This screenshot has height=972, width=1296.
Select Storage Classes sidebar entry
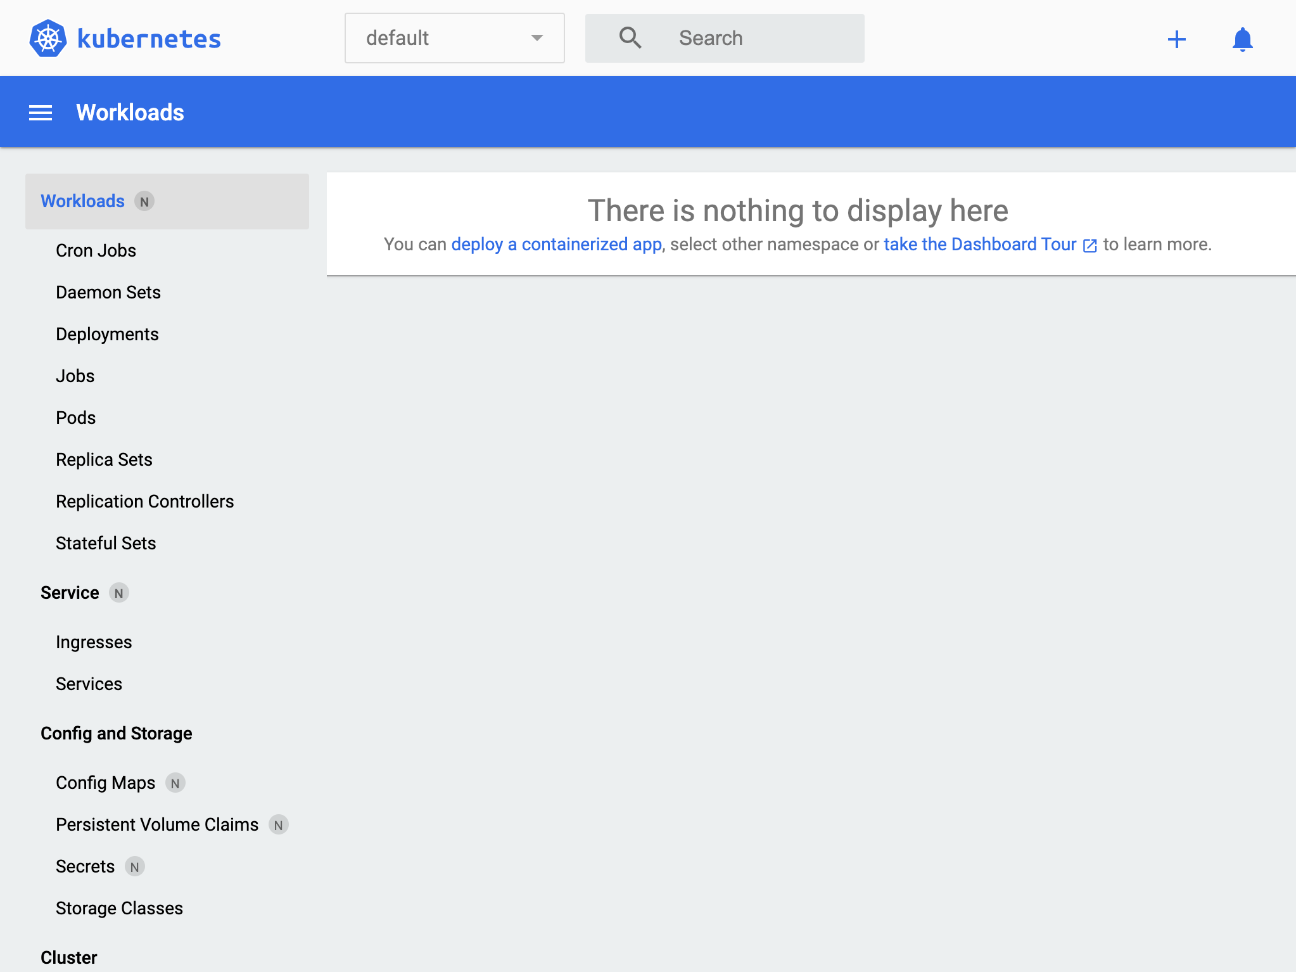[119, 909]
